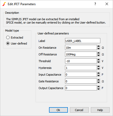
Task: Click the question mark help icon
Action: (95, 4)
